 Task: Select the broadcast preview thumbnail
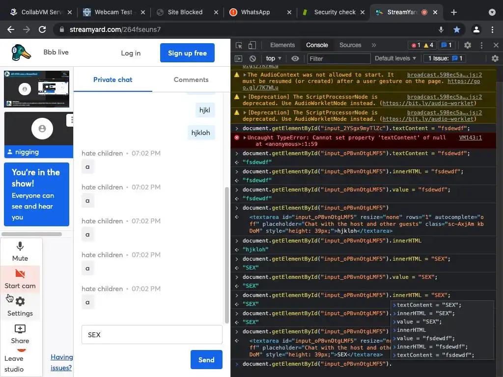(x=36, y=89)
